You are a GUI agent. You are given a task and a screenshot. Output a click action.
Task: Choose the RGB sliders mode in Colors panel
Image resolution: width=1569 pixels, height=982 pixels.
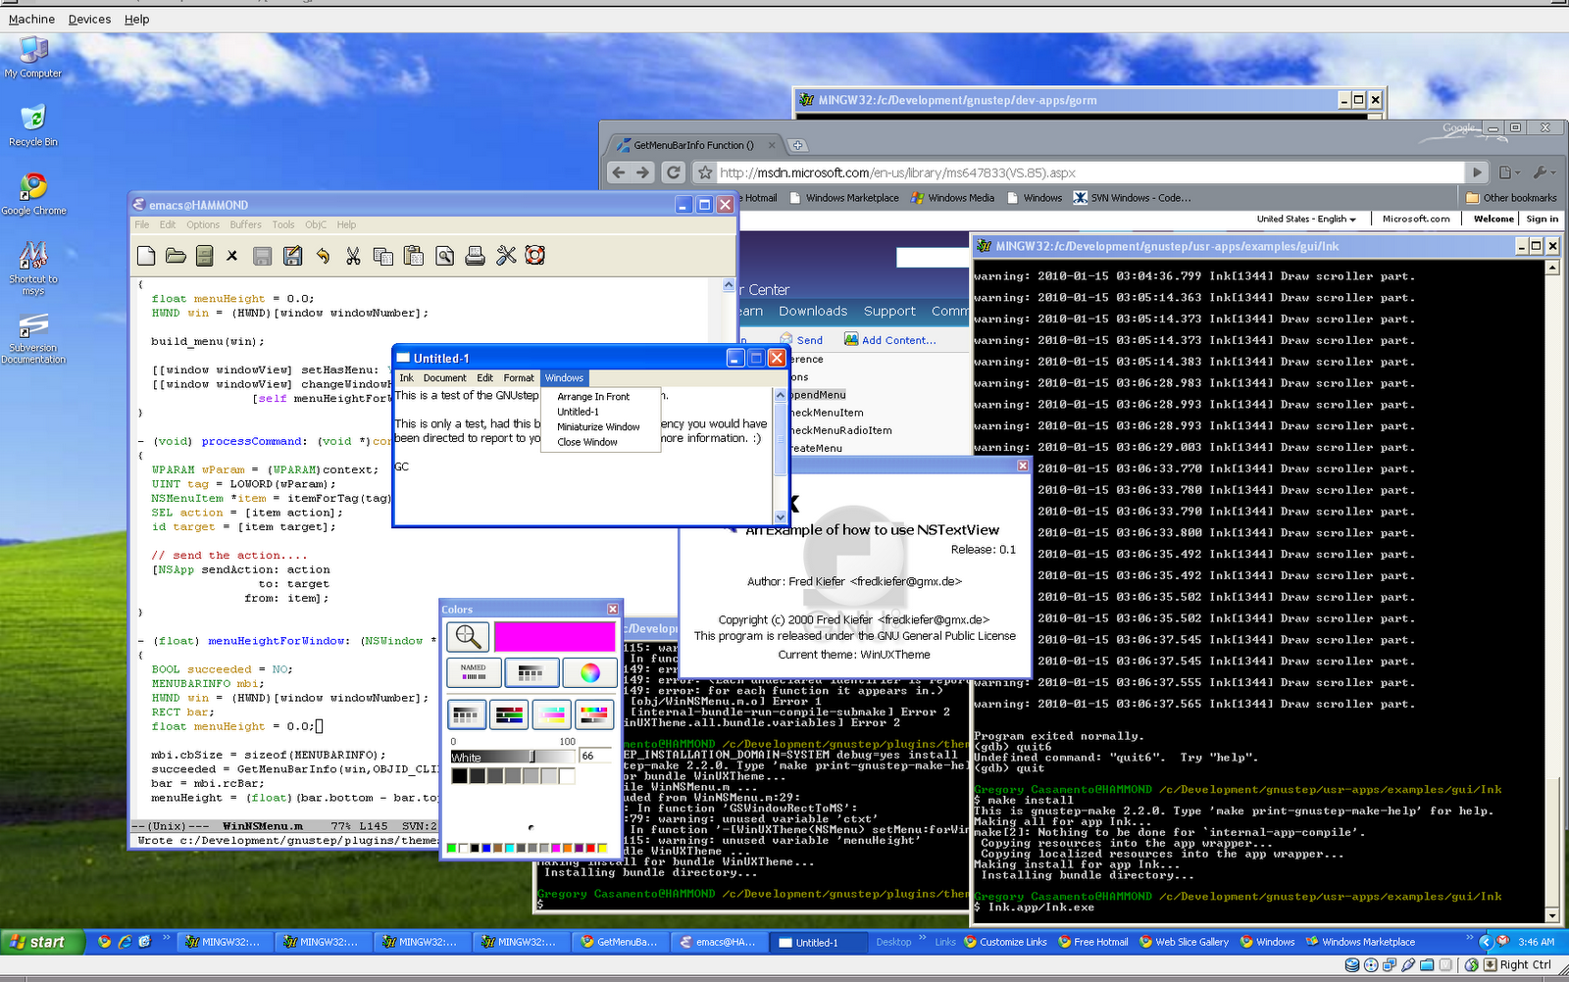point(510,714)
